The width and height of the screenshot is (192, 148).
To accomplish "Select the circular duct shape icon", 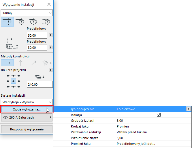I will point(20,22).
